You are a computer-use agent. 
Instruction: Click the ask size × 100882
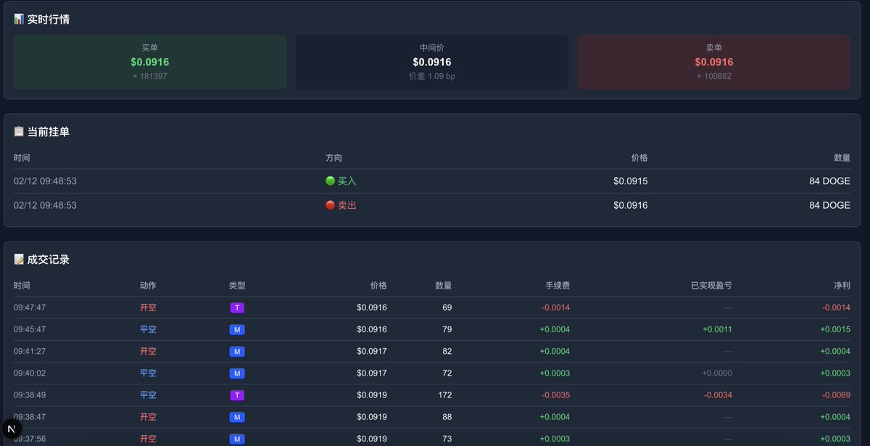tap(714, 76)
